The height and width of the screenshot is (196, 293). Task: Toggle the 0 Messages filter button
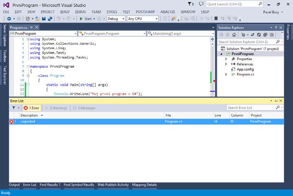click(x=84, y=108)
